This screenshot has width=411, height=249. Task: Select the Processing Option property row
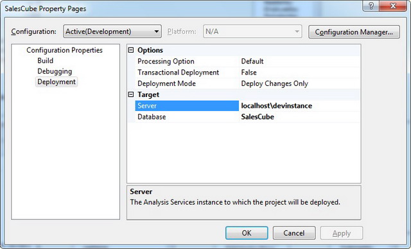[187, 61]
